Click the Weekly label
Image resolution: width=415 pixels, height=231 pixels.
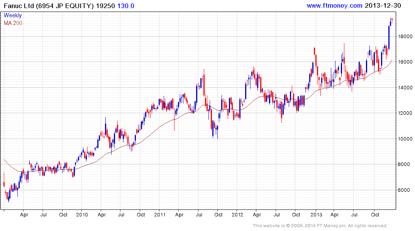[13, 15]
